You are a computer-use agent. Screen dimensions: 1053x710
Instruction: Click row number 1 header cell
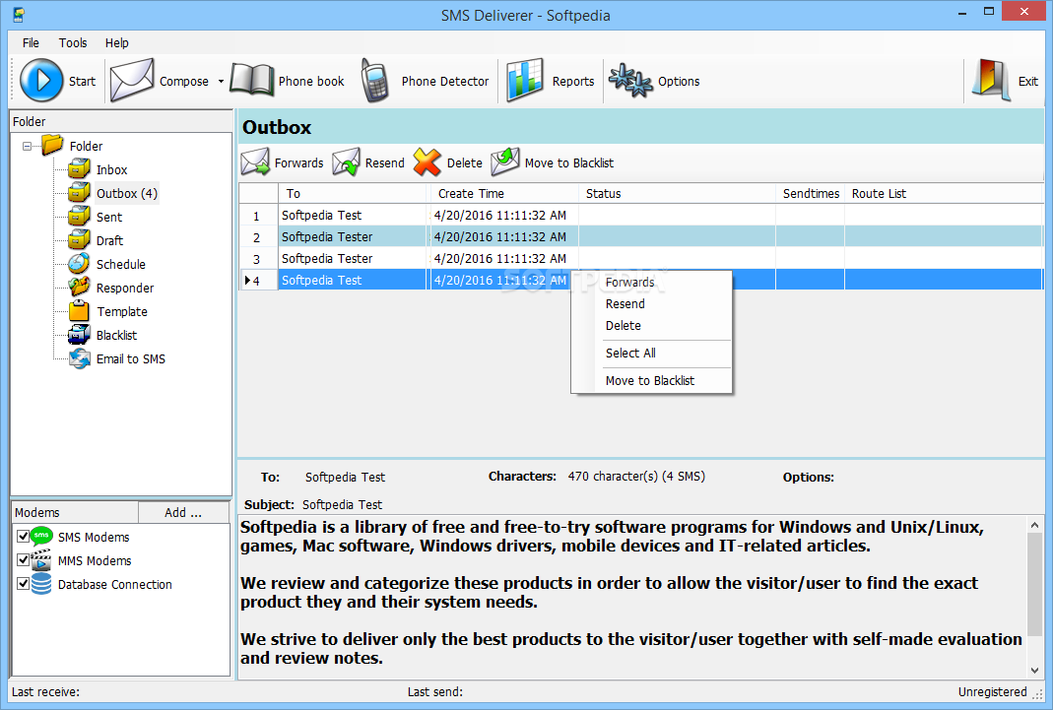tap(258, 216)
